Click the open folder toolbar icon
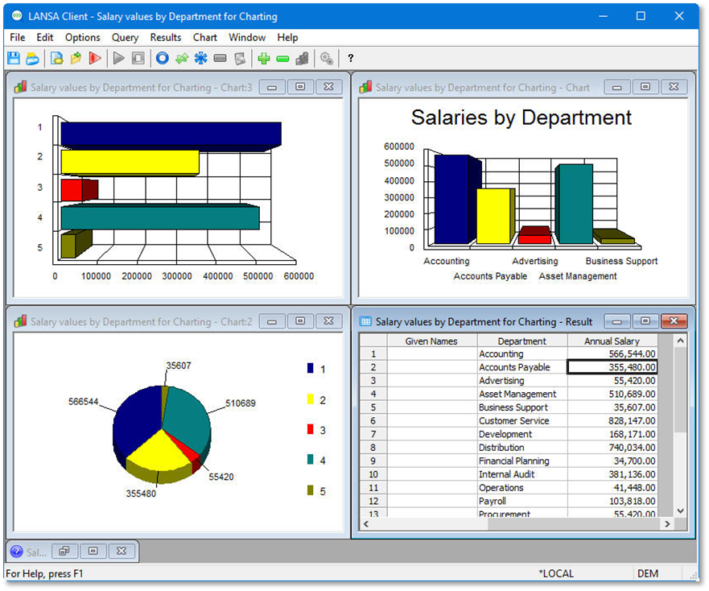Screen dimensions: 709x591 tap(32, 58)
